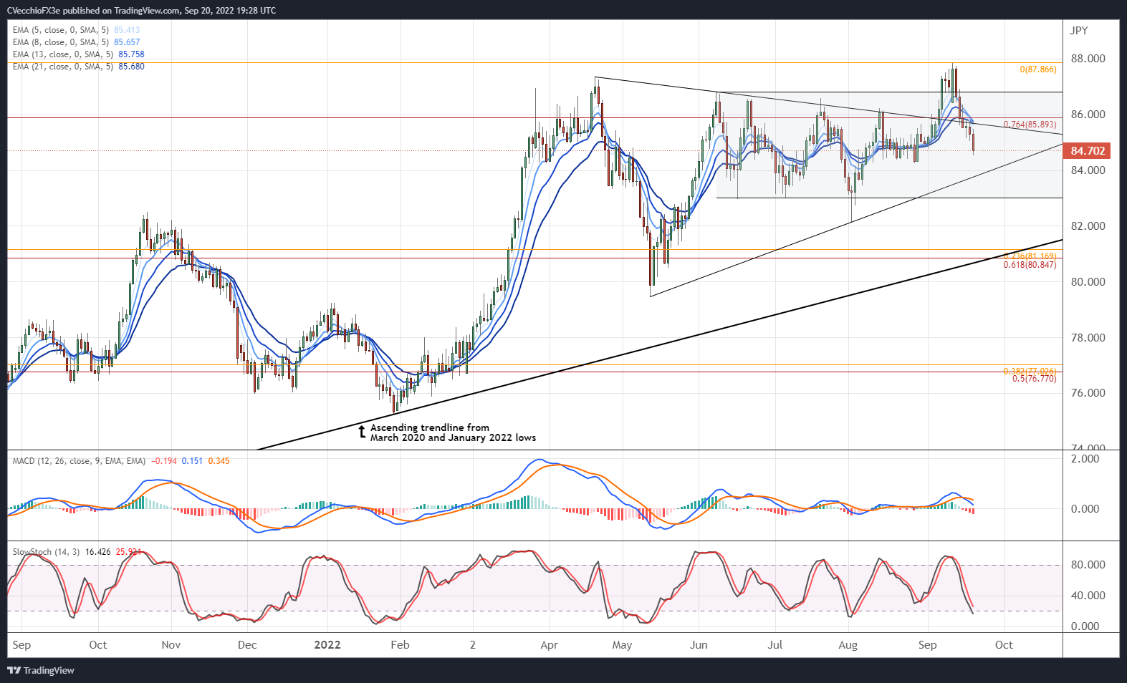Select the Fibonacci label 0.618(80.847)
This screenshot has width=1127, height=683.
click(1030, 265)
